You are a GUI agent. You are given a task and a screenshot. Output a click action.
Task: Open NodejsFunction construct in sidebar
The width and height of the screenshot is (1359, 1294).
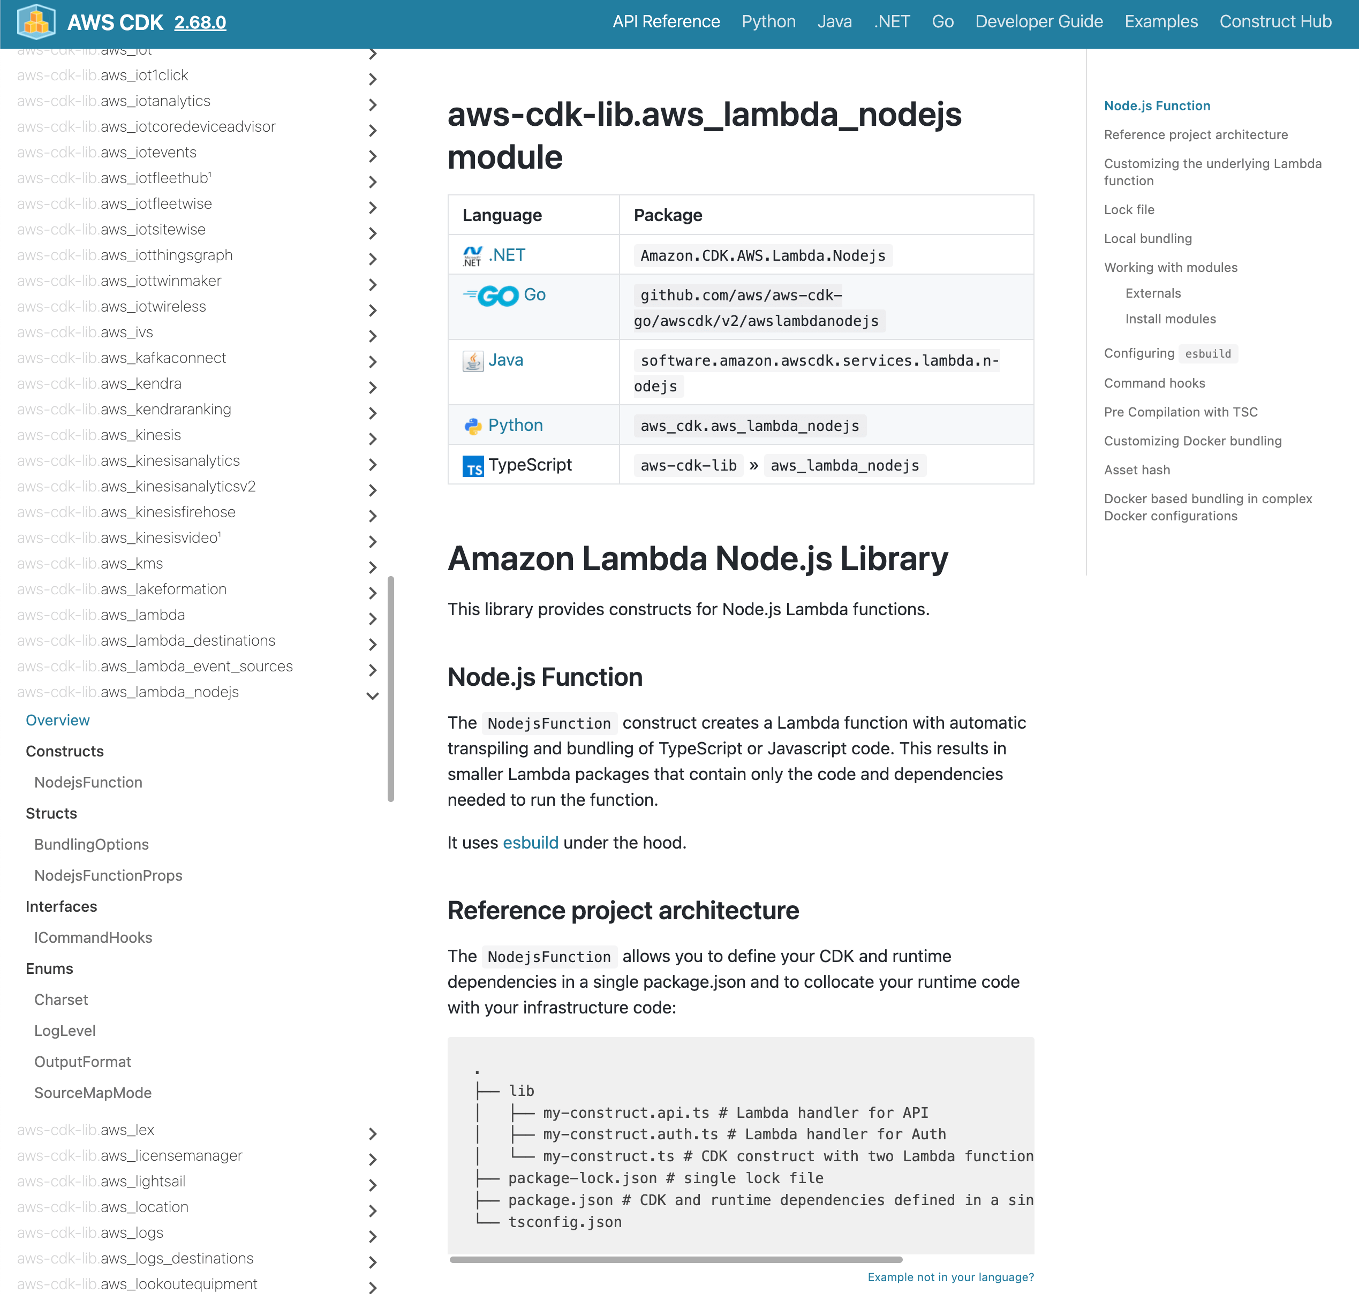coord(88,782)
